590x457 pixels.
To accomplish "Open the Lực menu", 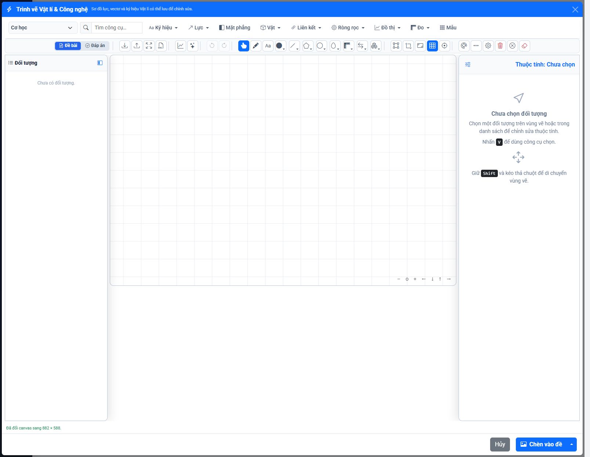I will tap(199, 28).
